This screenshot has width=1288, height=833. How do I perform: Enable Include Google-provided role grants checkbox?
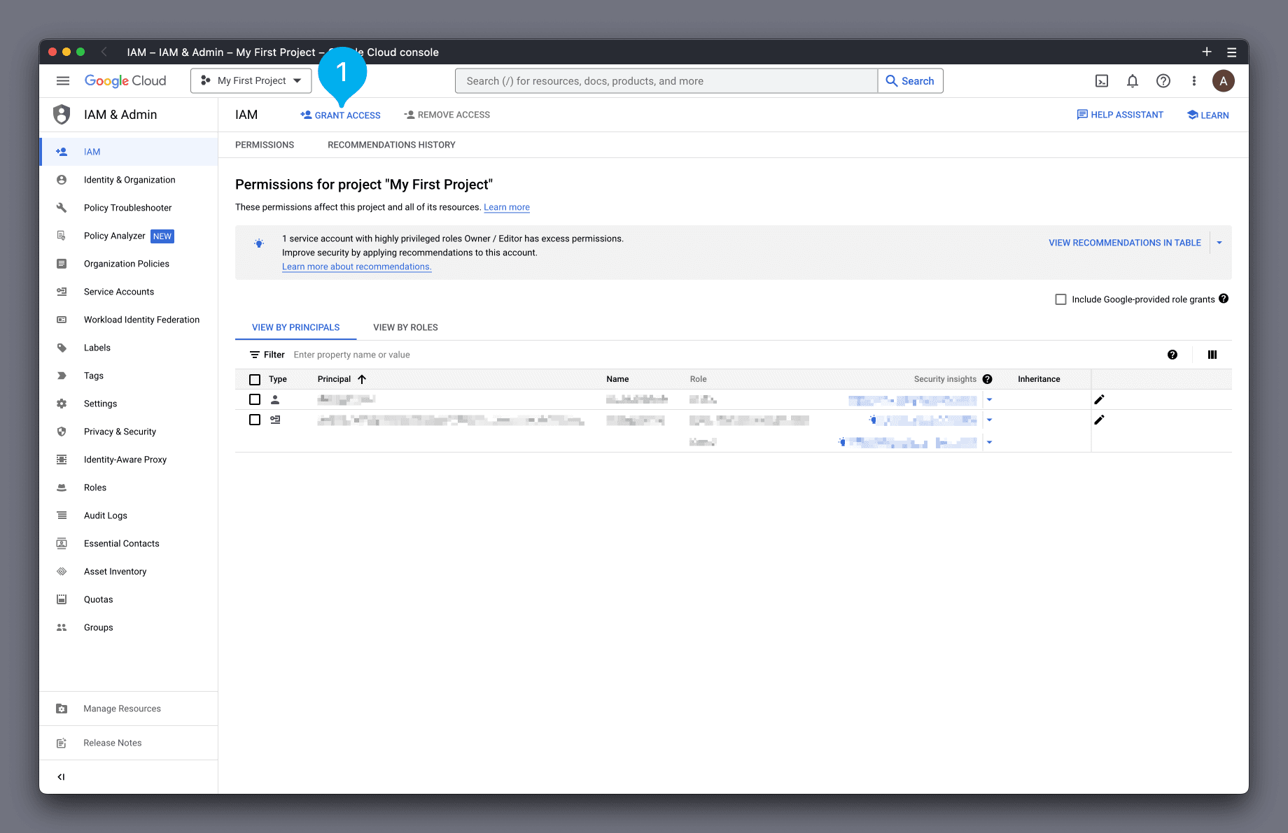coord(1060,299)
